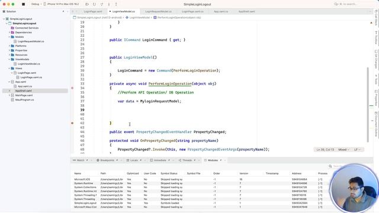Collapse the SimpleLoginLogout solution node

[4, 19]
